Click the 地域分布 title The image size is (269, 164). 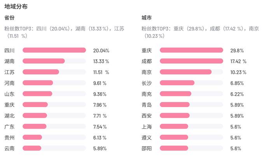click(16, 7)
